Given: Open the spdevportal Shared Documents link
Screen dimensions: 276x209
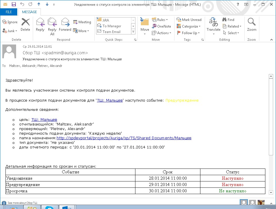Looking at the screenshot, I should tap(124, 138).
